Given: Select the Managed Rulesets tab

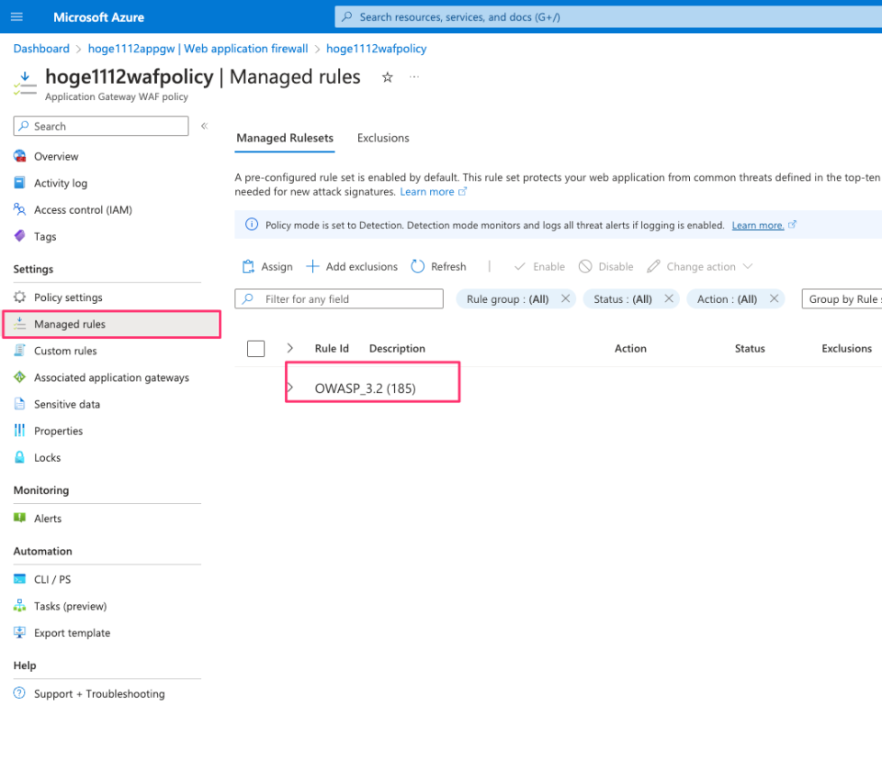Looking at the screenshot, I should [x=285, y=138].
